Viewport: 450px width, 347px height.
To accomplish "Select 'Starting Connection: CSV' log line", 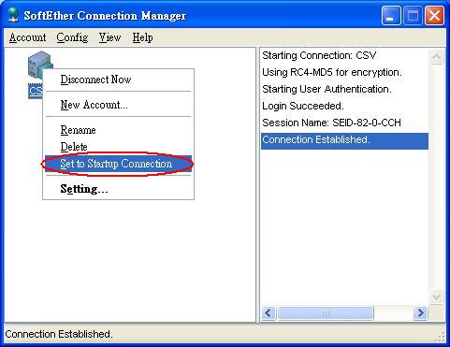I will (344, 55).
